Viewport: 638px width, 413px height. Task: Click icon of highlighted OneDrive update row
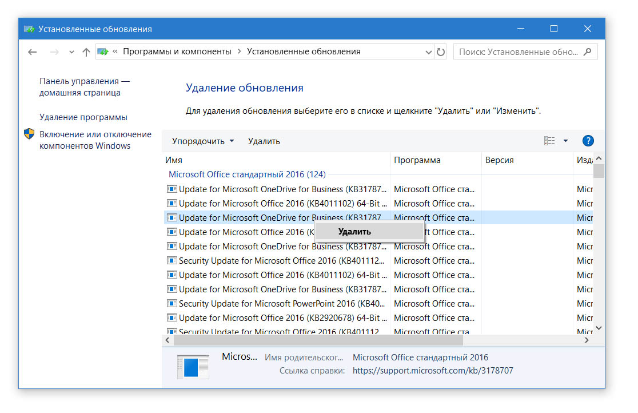tap(172, 217)
